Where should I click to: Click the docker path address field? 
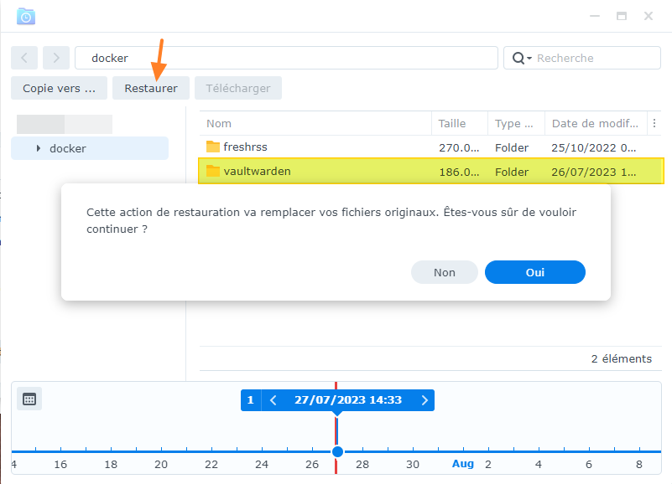coord(285,58)
